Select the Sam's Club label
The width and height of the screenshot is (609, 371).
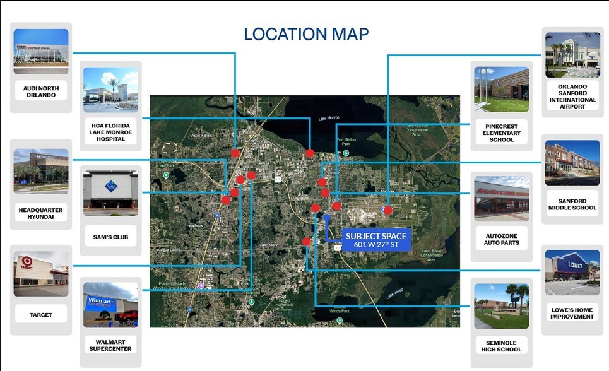(110, 237)
